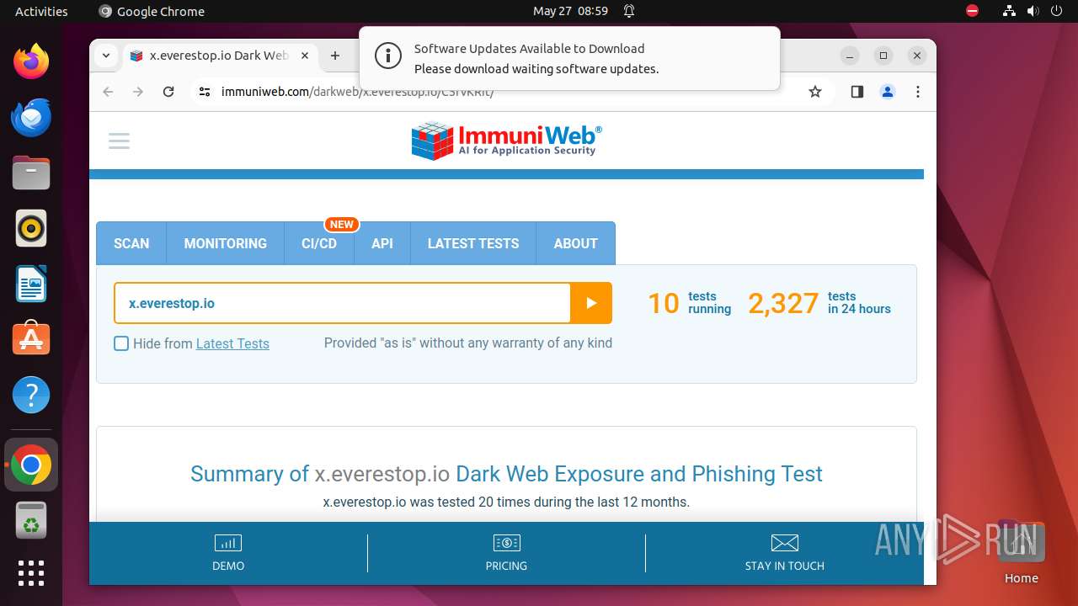1078x606 pixels.
Task: Switch to the MONITORING tab
Action: click(225, 243)
